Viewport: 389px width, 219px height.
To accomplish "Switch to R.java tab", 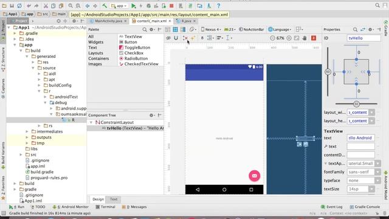I will (x=186, y=21).
